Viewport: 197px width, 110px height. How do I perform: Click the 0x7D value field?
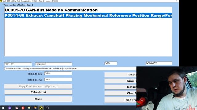pos(111,63)
